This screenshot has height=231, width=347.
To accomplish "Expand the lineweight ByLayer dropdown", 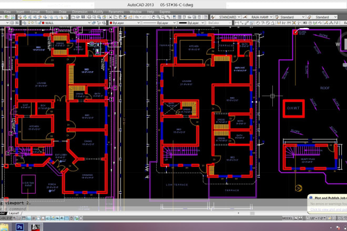I will point(203,23).
